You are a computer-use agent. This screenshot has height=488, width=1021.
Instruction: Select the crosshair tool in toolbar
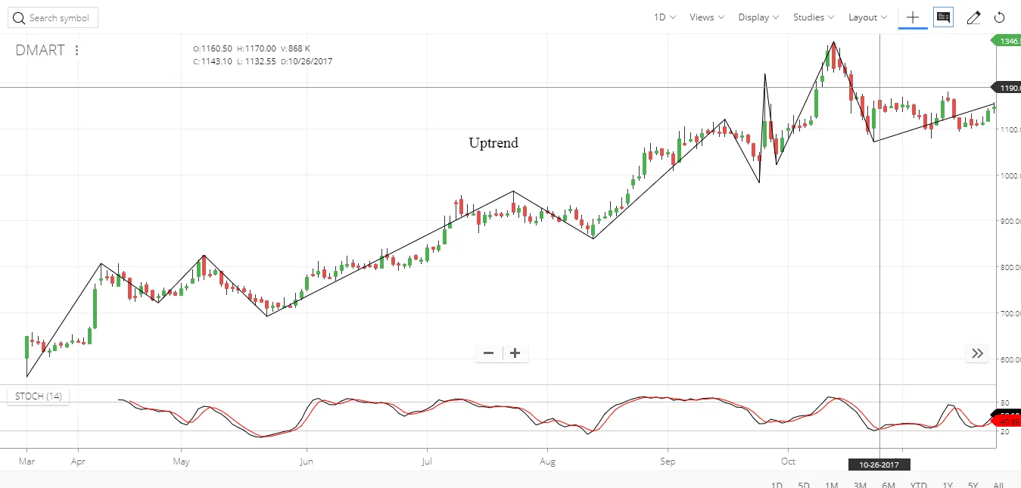pyautogui.click(x=913, y=17)
